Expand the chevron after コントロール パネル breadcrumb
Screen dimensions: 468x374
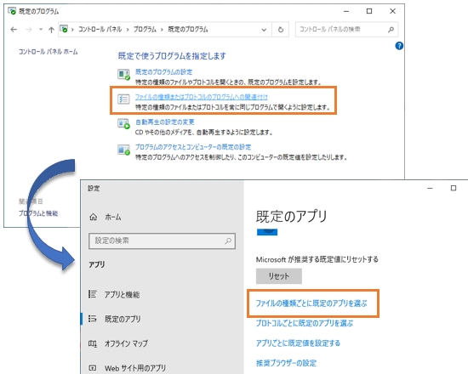click(128, 30)
